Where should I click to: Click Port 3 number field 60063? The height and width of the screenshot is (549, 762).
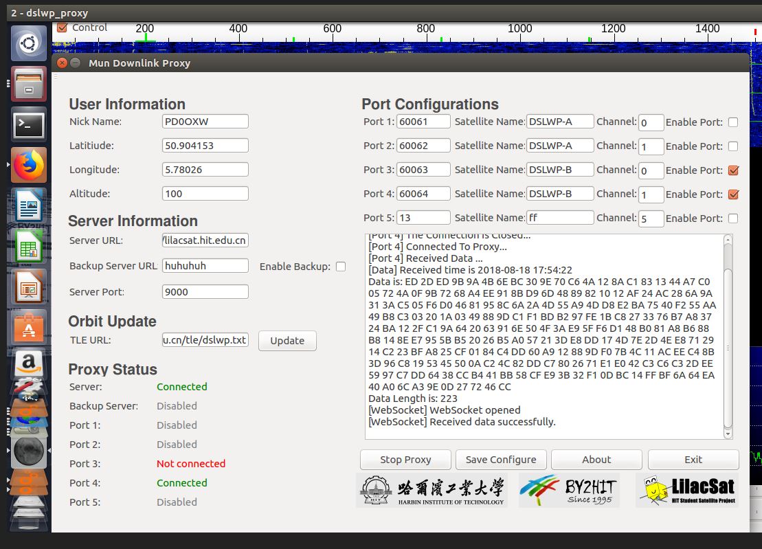point(423,170)
